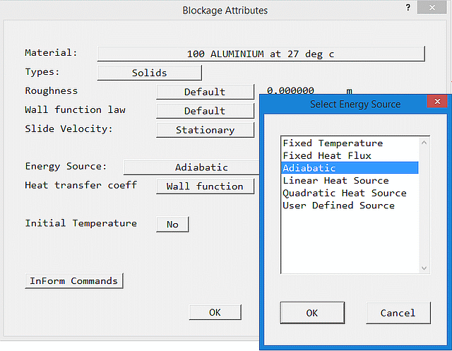Open the Material selection button
The height and width of the screenshot is (351, 452).
tap(261, 54)
